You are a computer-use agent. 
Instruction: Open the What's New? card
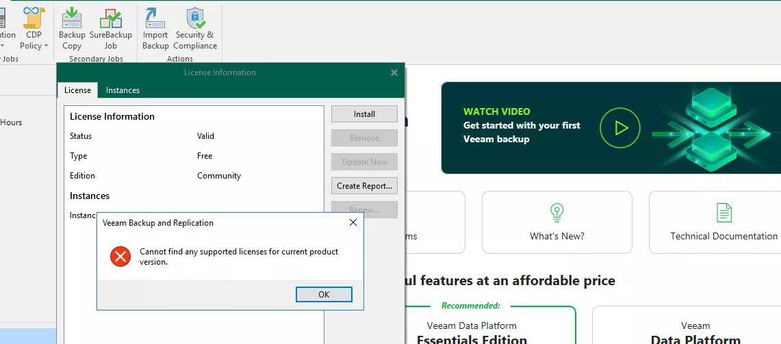coord(557,222)
